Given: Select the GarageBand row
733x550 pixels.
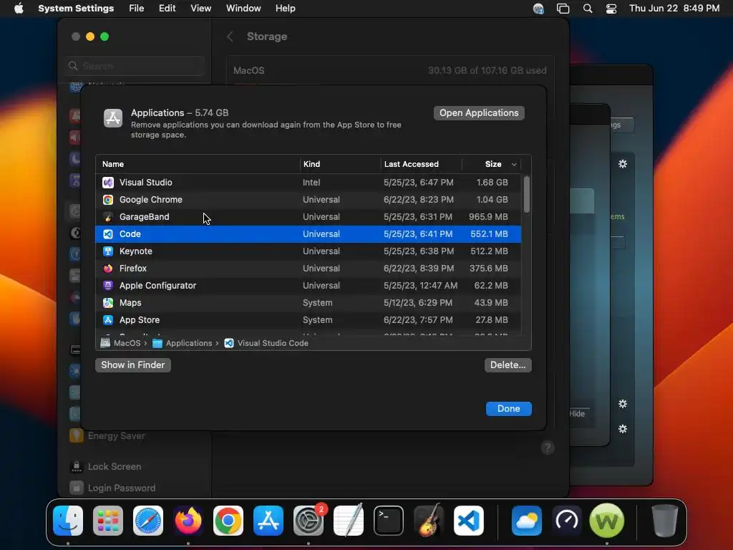Looking at the screenshot, I should tap(308, 217).
